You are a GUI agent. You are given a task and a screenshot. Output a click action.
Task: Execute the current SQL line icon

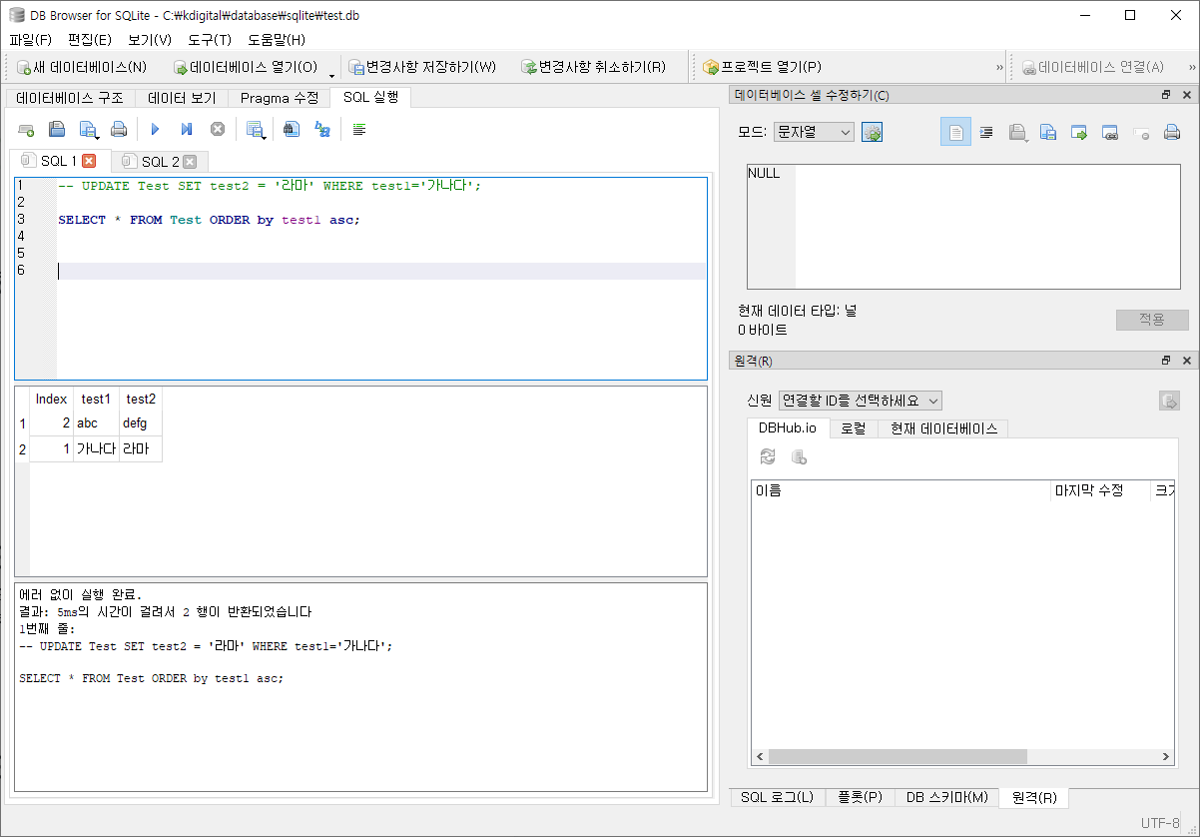coord(186,129)
